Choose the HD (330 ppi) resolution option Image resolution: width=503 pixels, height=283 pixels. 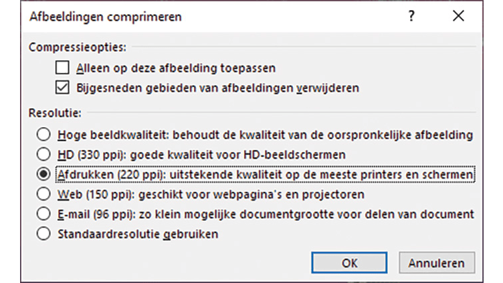pos(44,154)
